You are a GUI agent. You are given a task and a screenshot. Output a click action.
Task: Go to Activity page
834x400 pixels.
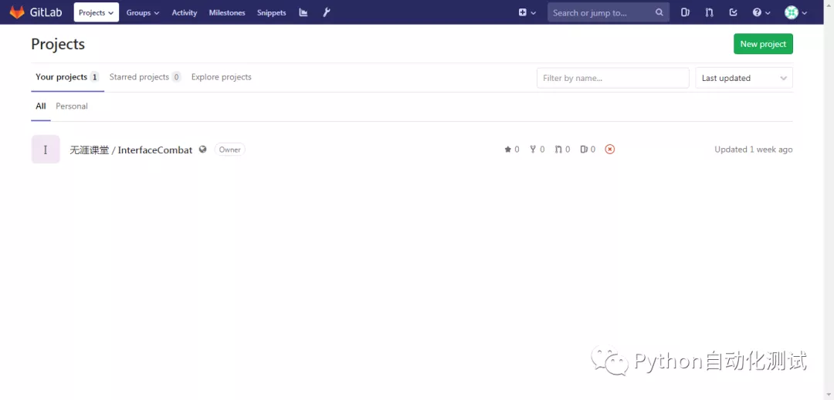coord(184,13)
